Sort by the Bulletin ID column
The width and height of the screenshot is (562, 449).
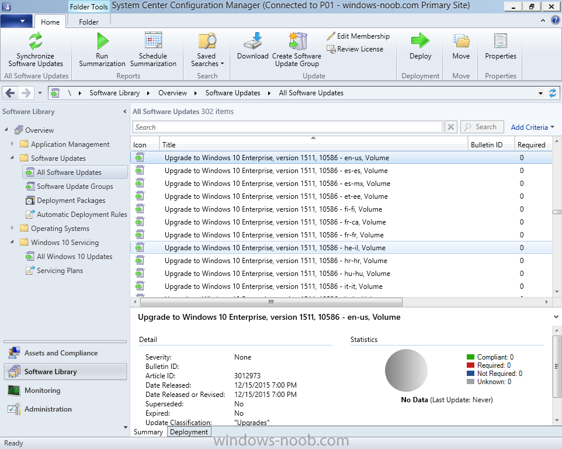[491, 144]
